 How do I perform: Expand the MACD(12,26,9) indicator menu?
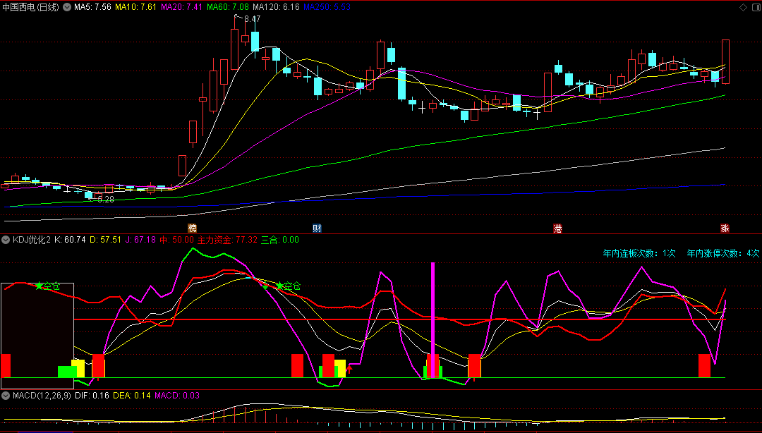coord(6,396)
